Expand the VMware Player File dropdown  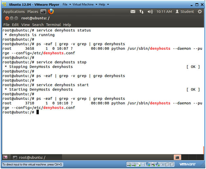click(67, 5)
